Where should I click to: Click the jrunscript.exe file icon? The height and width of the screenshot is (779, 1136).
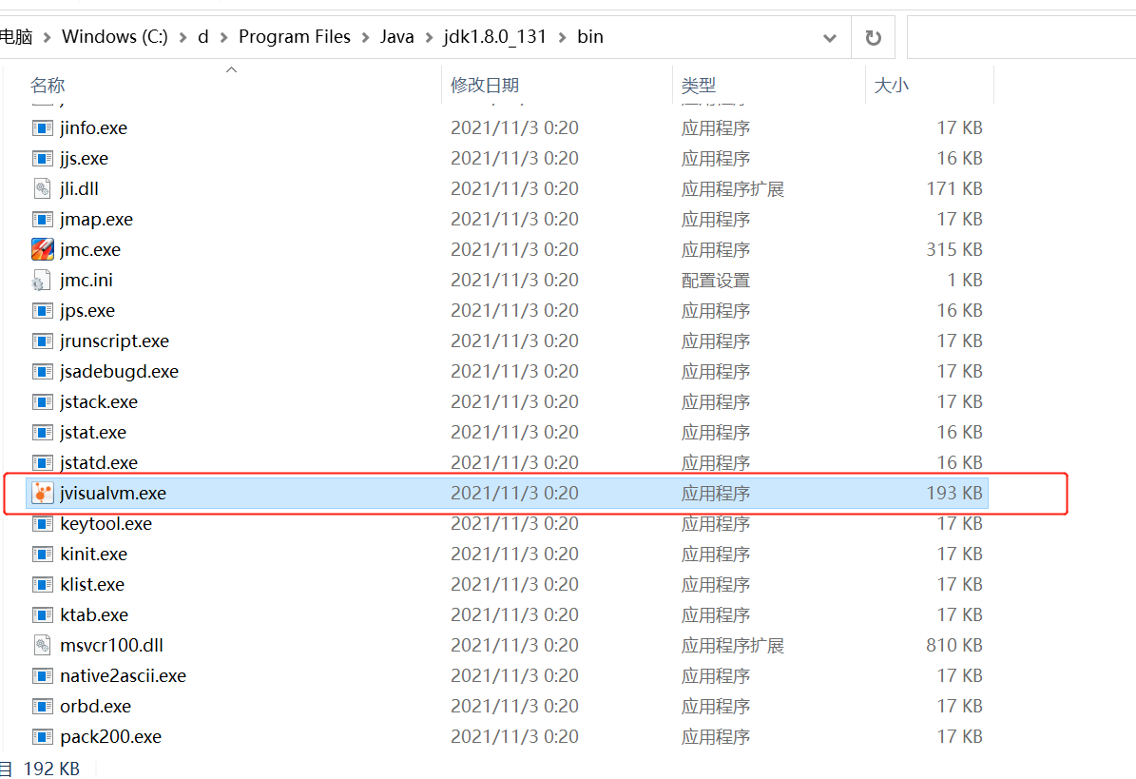point(43,341)
